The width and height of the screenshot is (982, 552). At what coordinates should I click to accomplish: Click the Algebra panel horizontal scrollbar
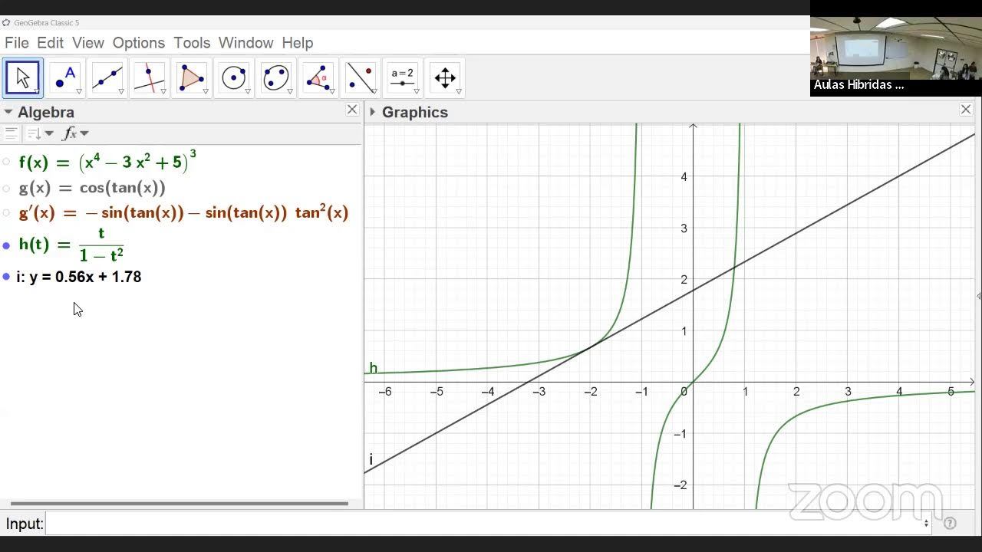[x=180, y=504]
